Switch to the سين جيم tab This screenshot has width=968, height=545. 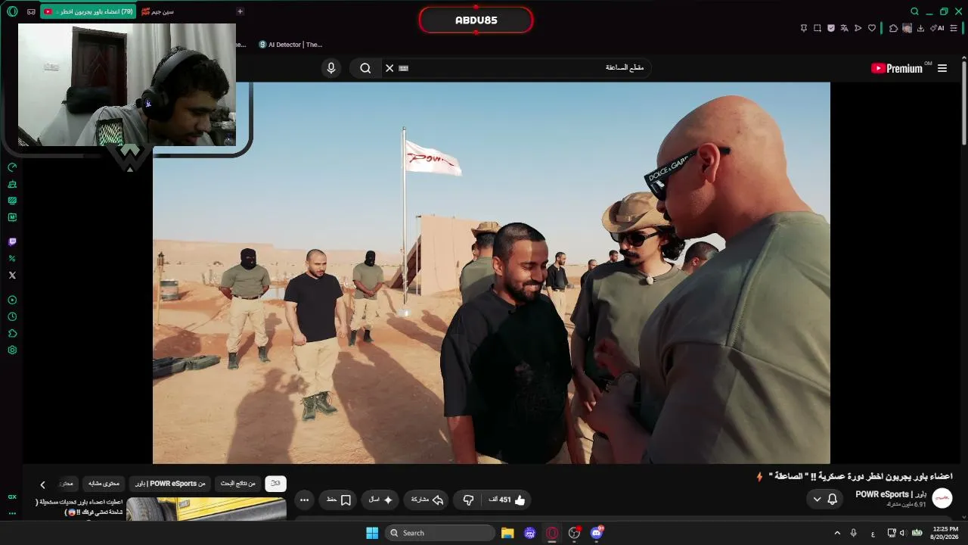pyautogui.click(x=158, y=12)
